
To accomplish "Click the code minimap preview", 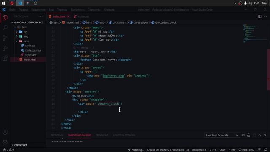I will pyautogui.click(x=255, y=34).
